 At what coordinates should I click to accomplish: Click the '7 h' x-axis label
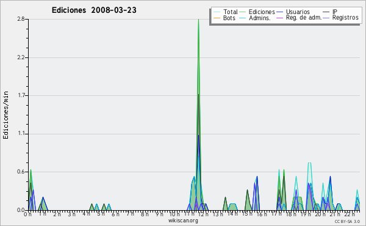pos(131,214)
